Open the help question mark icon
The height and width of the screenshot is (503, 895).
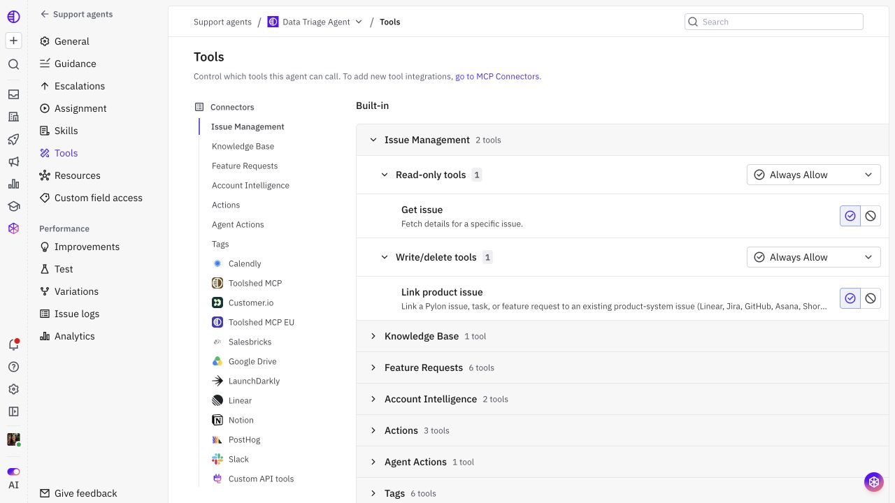(13, 367)
